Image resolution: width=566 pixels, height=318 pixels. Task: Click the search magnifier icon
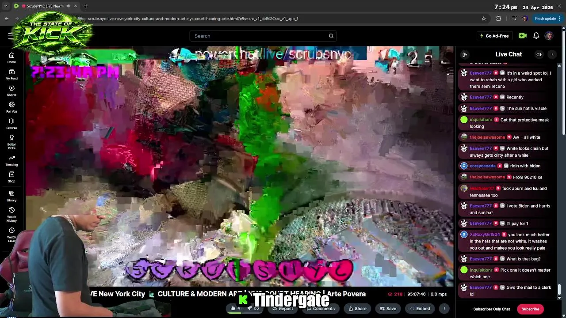[331, 36]
